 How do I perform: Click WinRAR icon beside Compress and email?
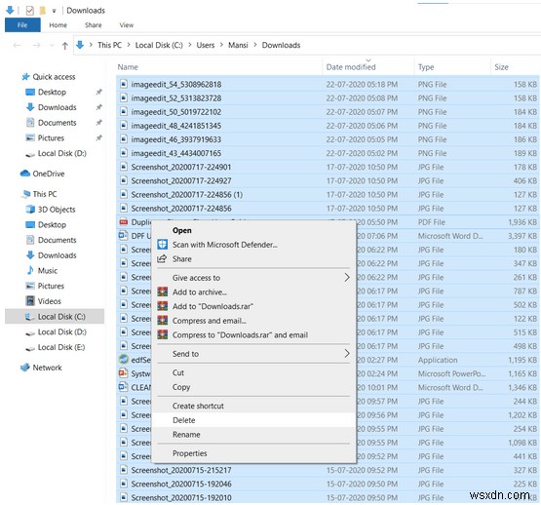tap(163, 321)
